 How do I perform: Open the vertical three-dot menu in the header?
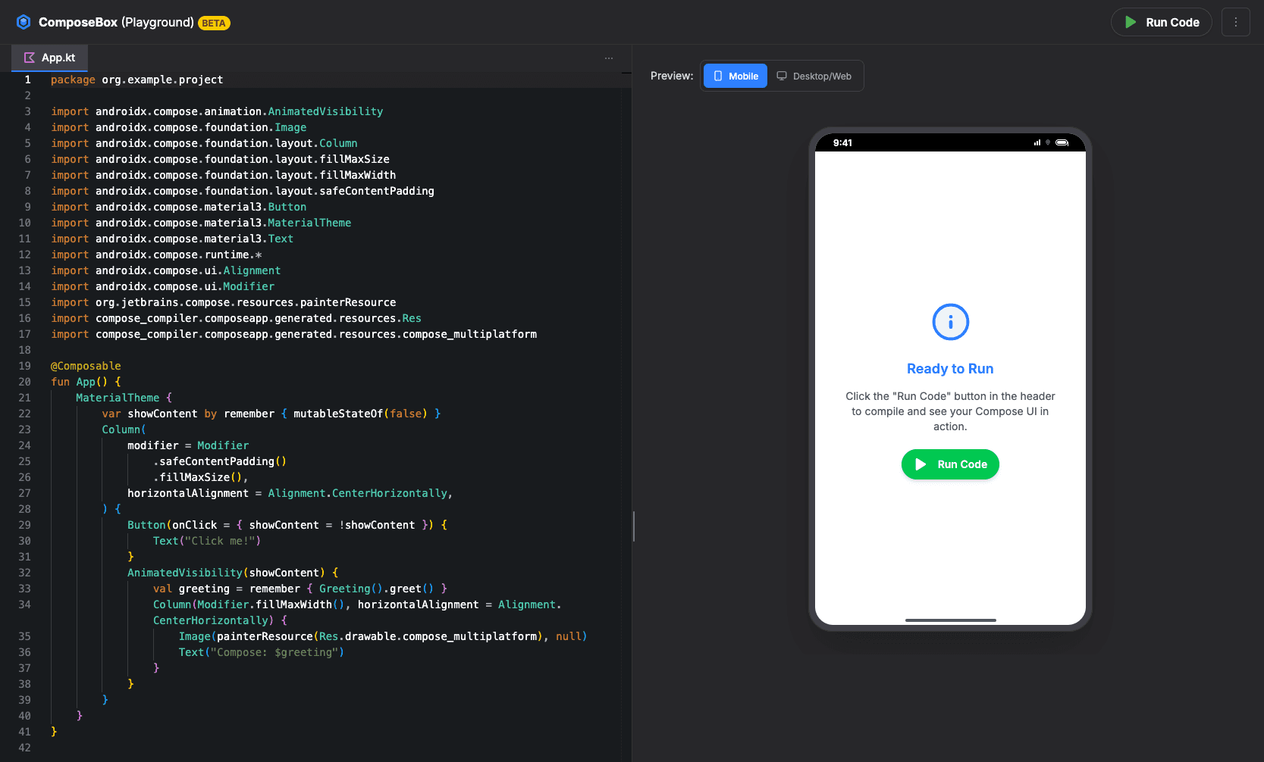(x=1236, y=22)
